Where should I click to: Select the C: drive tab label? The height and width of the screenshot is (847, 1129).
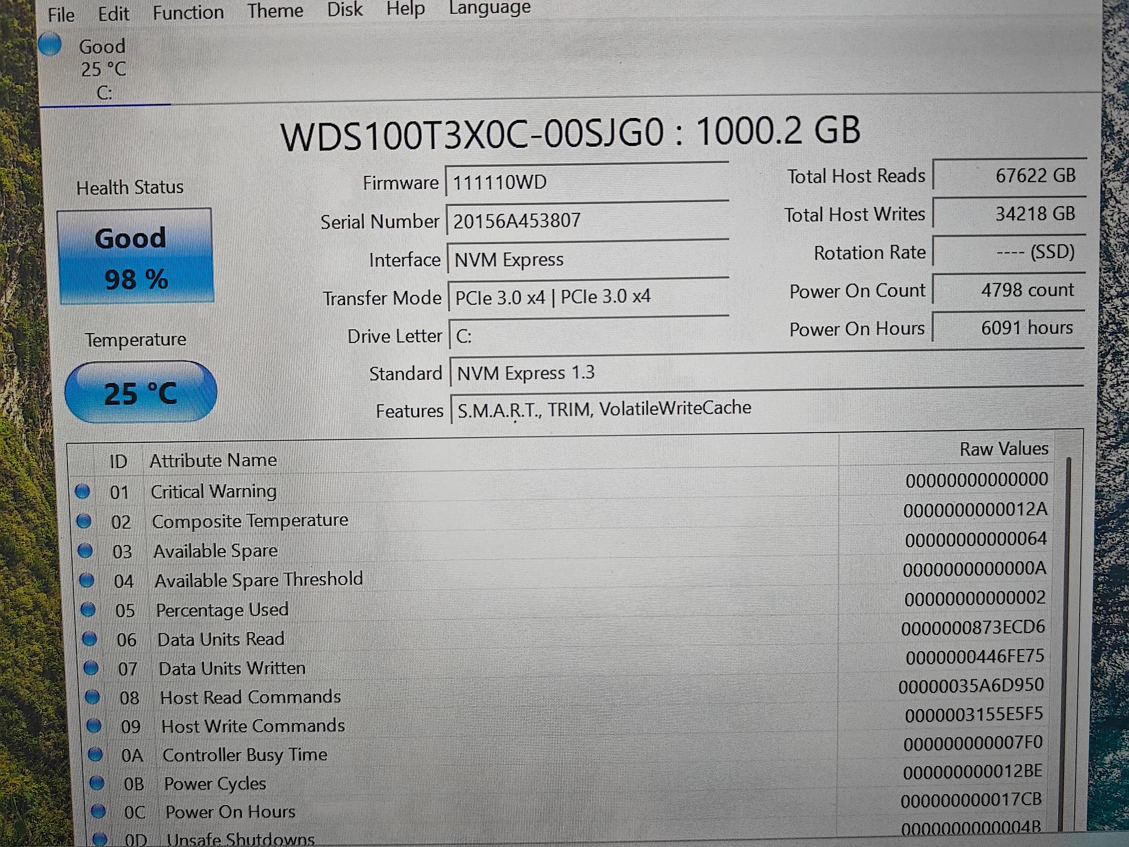point(104,93)
